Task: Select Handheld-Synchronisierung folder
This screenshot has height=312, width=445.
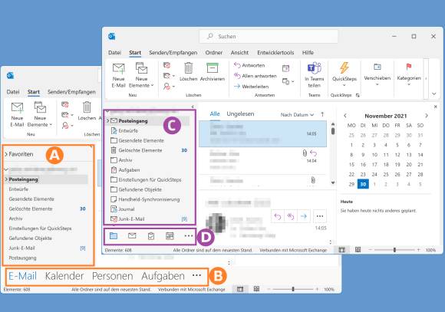Action: point(145,199)
